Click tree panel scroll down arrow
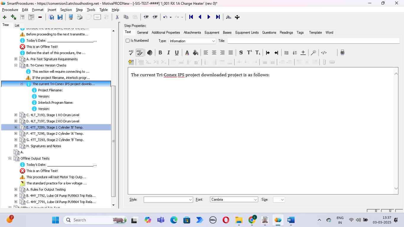 [113, 205]
